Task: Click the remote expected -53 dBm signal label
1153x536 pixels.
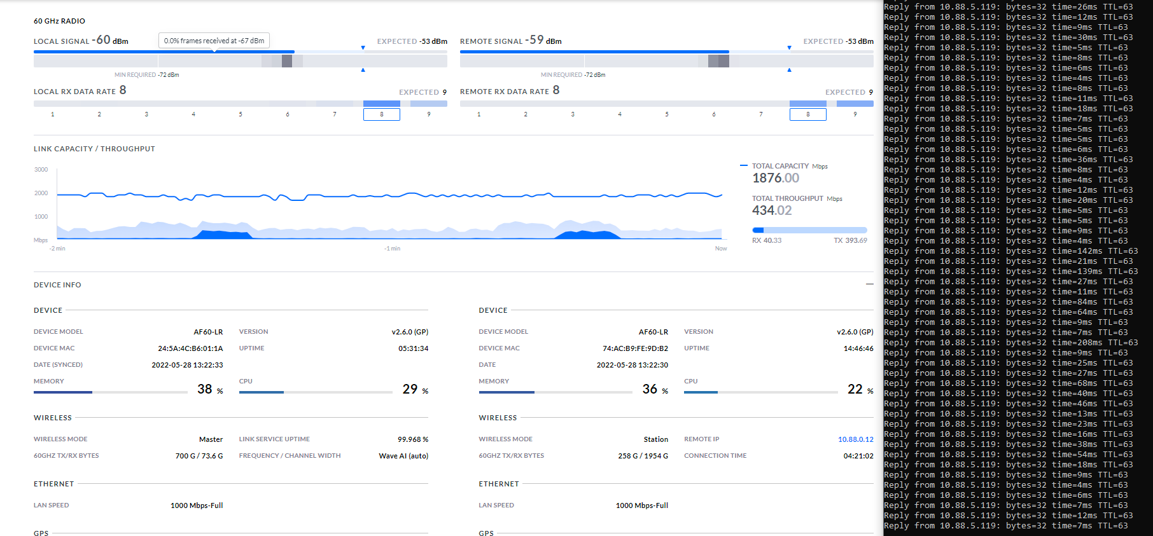Action: click(838, 41)
